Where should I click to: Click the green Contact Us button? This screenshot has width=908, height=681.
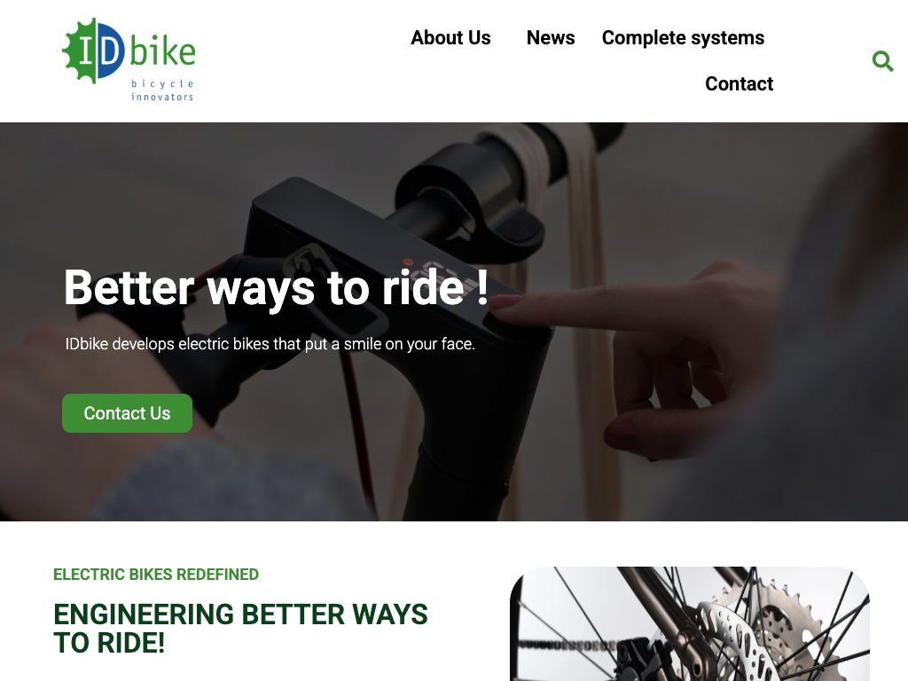click(x=127, y=413)
